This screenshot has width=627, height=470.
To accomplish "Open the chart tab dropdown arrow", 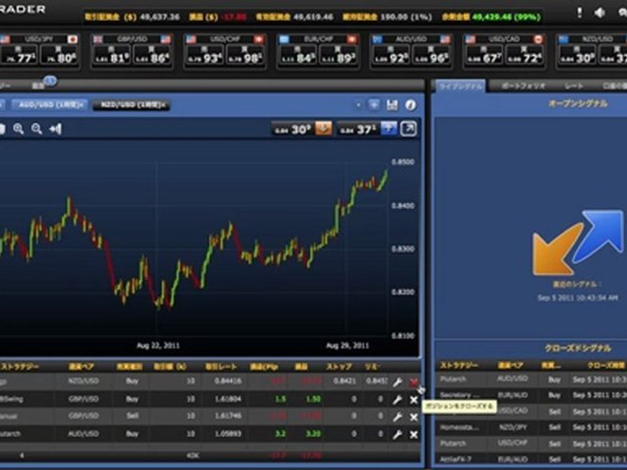I will coord(359,105).
